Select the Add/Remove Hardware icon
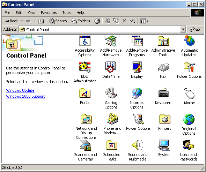 point(111,41)
